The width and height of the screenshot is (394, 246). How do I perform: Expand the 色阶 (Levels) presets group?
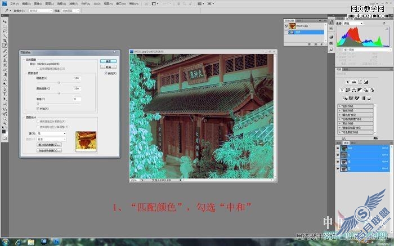point(339,106)
